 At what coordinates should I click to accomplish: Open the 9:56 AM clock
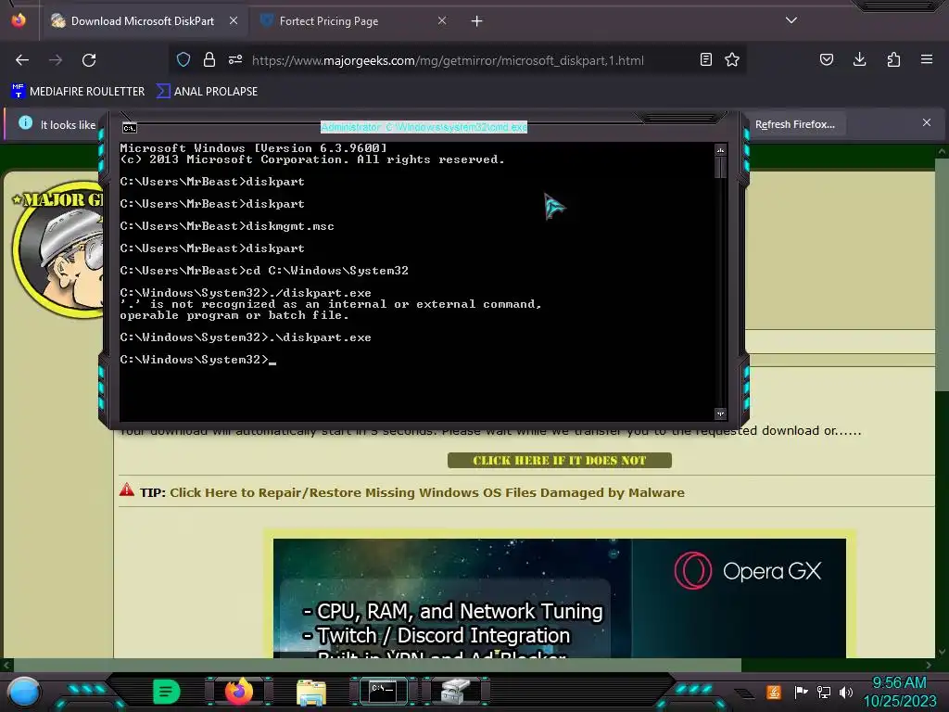click(899, 692)
